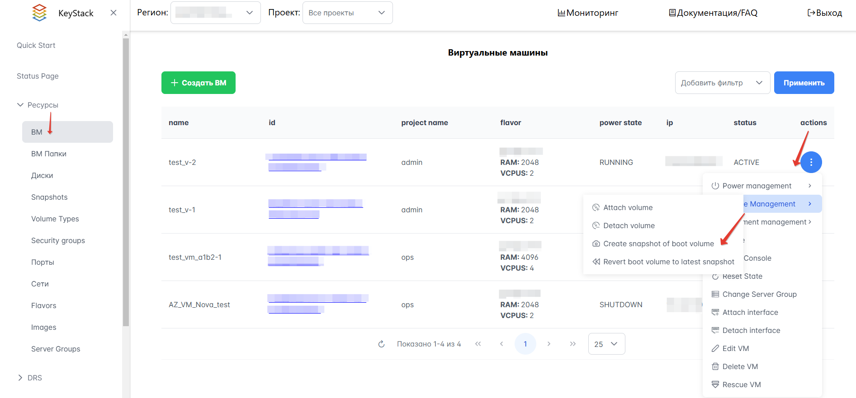Change page size dropdown showing 25
This screenshot has width=856, height=398.
click(x=606, y=344)
